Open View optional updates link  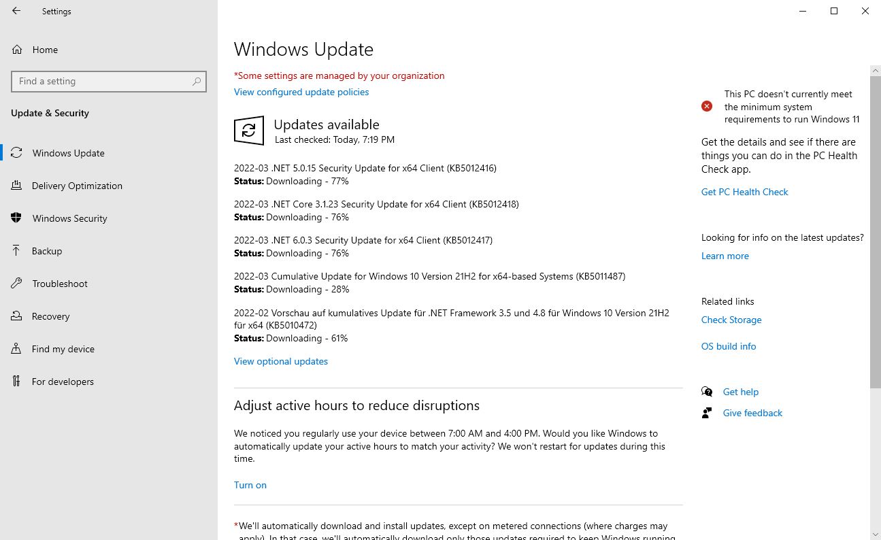[x=281, y=361]
